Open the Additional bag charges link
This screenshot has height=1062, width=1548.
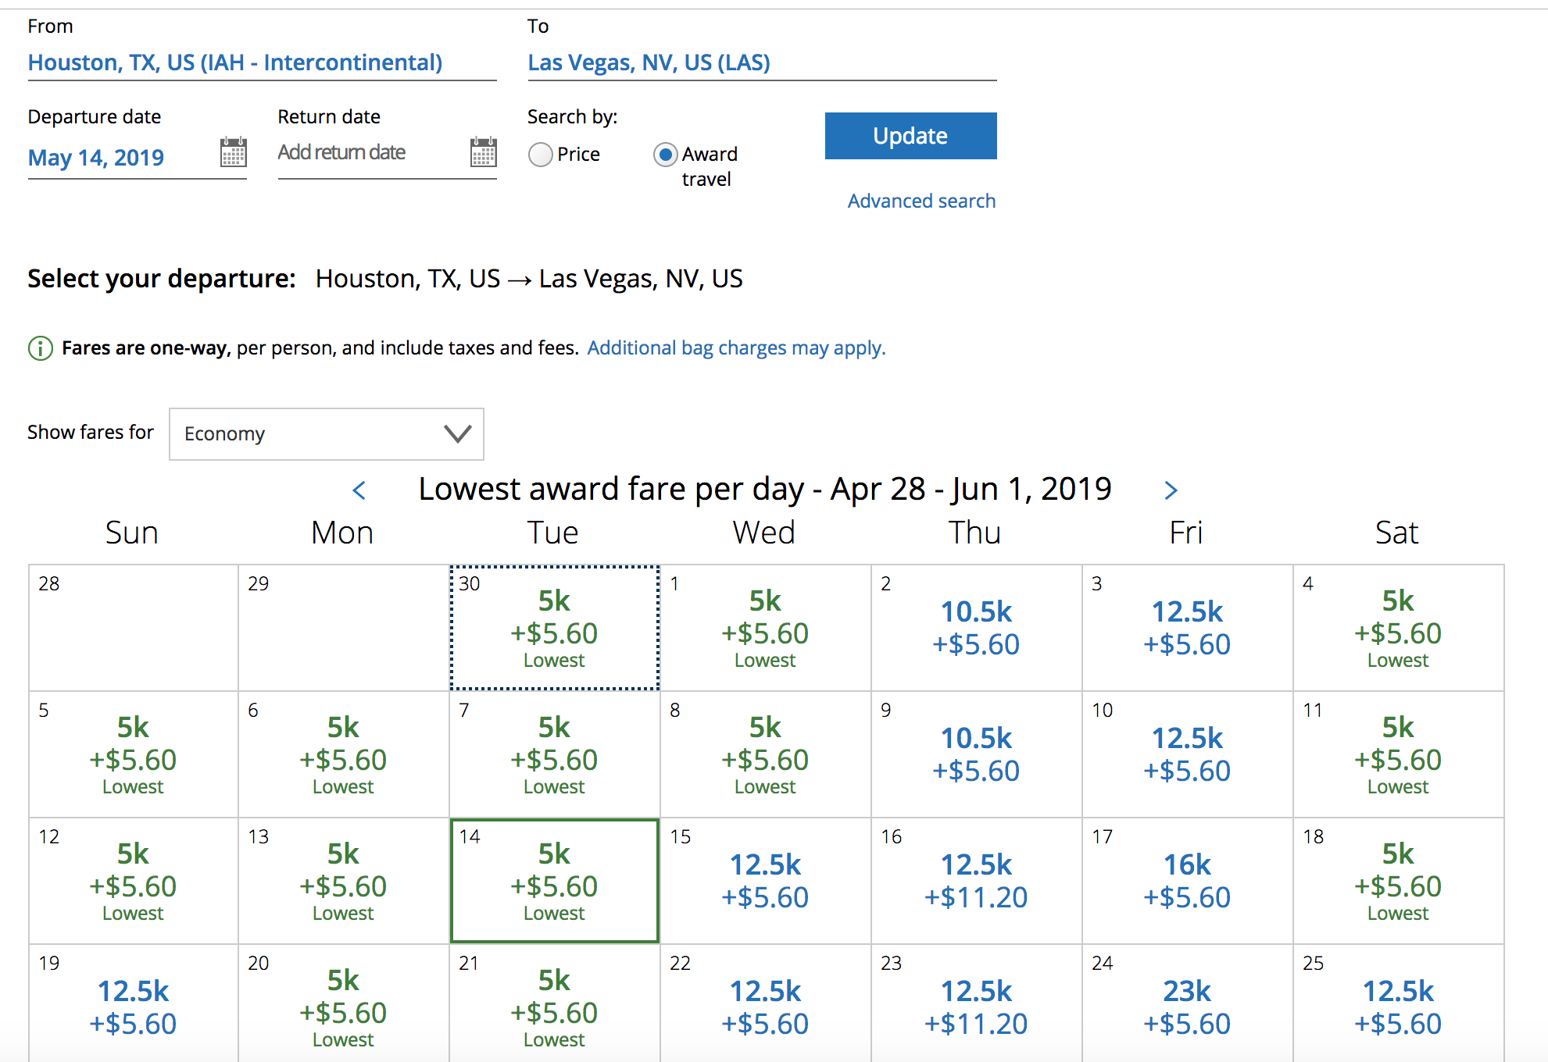[x=735, y=347]
